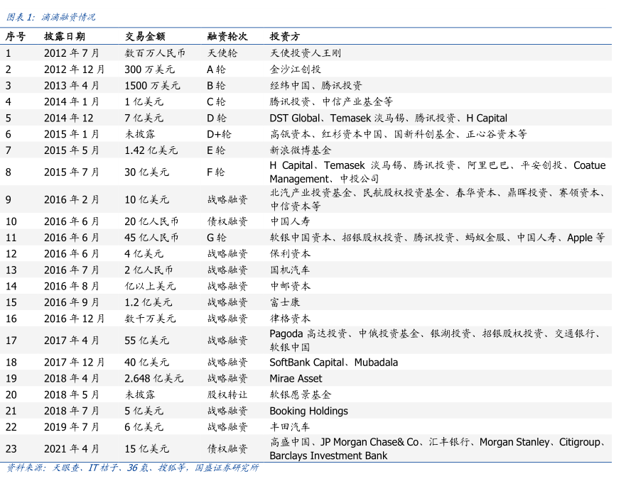The height and width of the screenshot is (486, 626).
Task: Select the 投资方 column header
Action: click(284, 36)
